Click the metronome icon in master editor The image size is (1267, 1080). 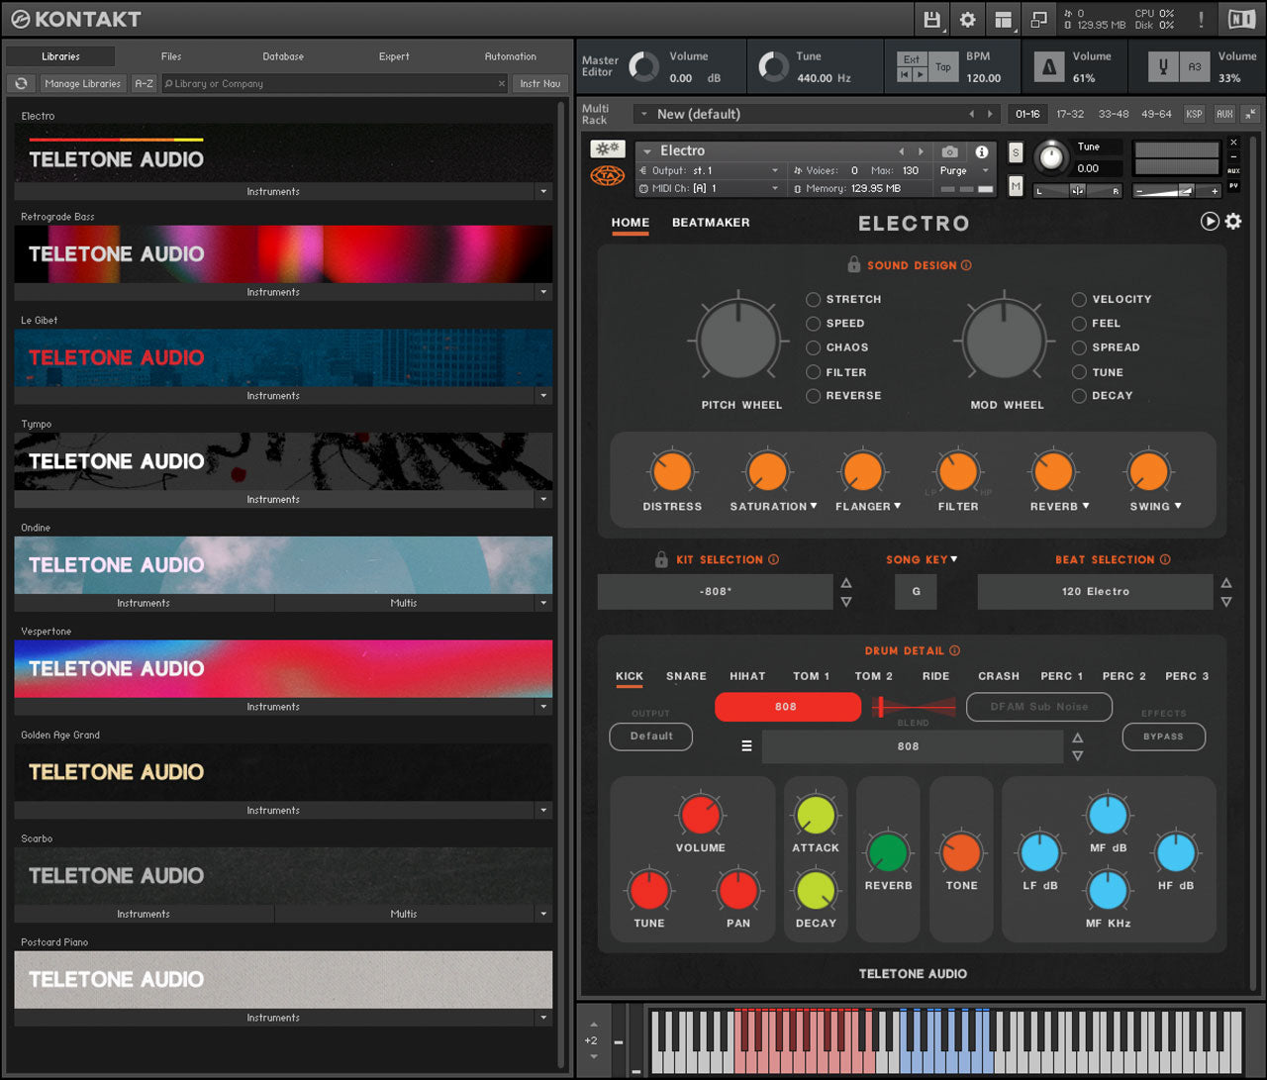click(x=1049, y=67)
